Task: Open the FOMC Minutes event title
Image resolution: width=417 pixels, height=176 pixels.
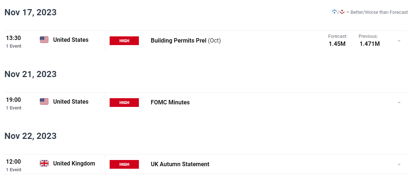Action: pos(170,103)
